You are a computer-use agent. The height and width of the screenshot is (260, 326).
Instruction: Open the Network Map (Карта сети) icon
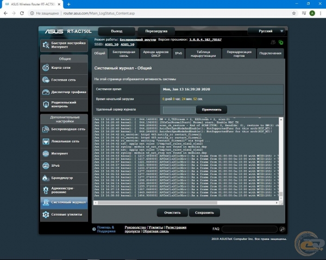46,68
